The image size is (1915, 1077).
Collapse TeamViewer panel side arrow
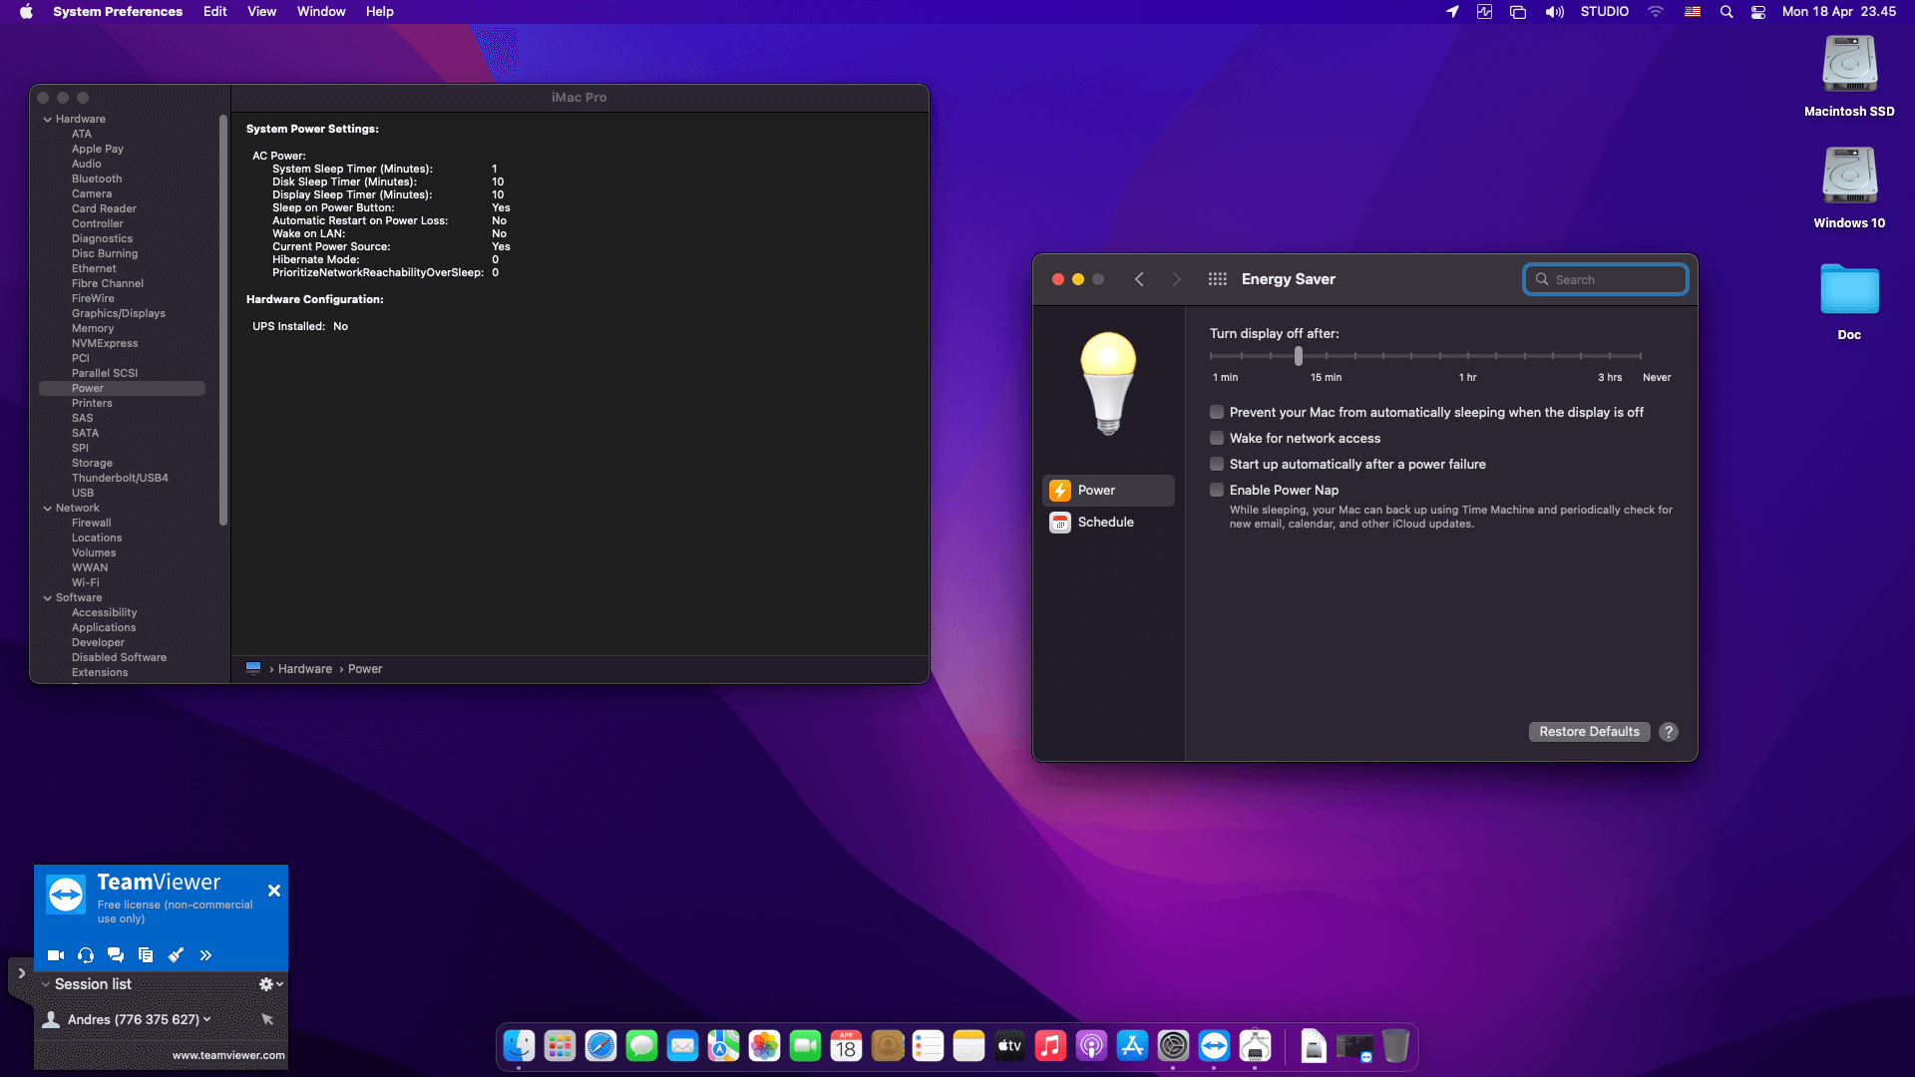click(21, 973)
